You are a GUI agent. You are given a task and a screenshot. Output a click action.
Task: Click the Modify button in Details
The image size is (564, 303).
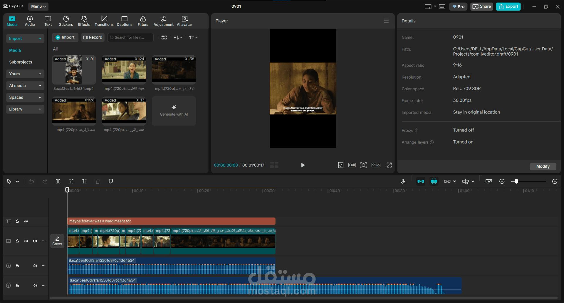tap(543, 166)
